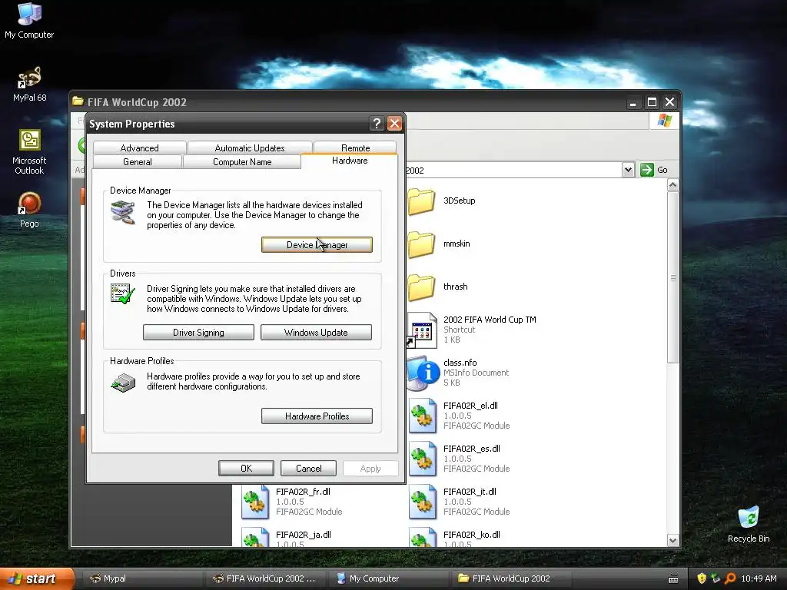Select the class.nfo info document icon

(423, 373)
